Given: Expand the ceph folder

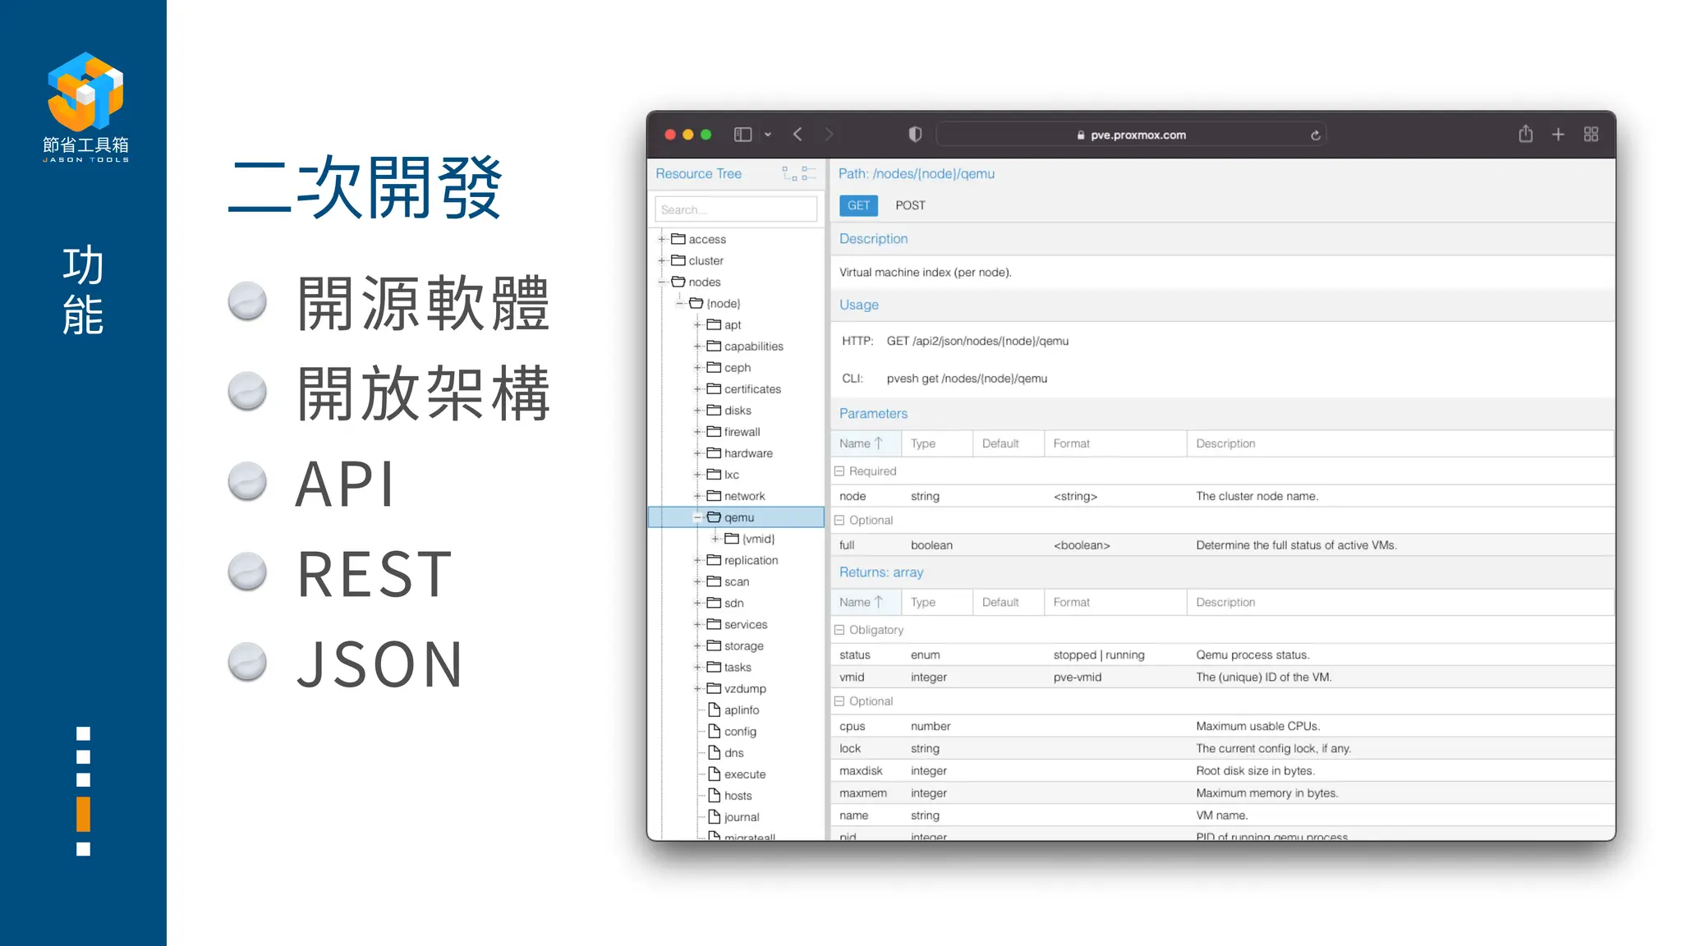Looking at the screenshot, I should (698, 367).
